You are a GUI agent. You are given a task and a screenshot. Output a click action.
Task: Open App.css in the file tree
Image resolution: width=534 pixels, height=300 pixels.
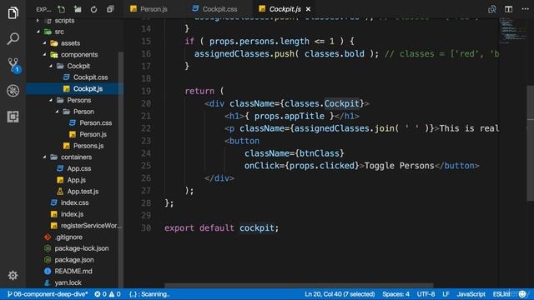coord(78,168)
